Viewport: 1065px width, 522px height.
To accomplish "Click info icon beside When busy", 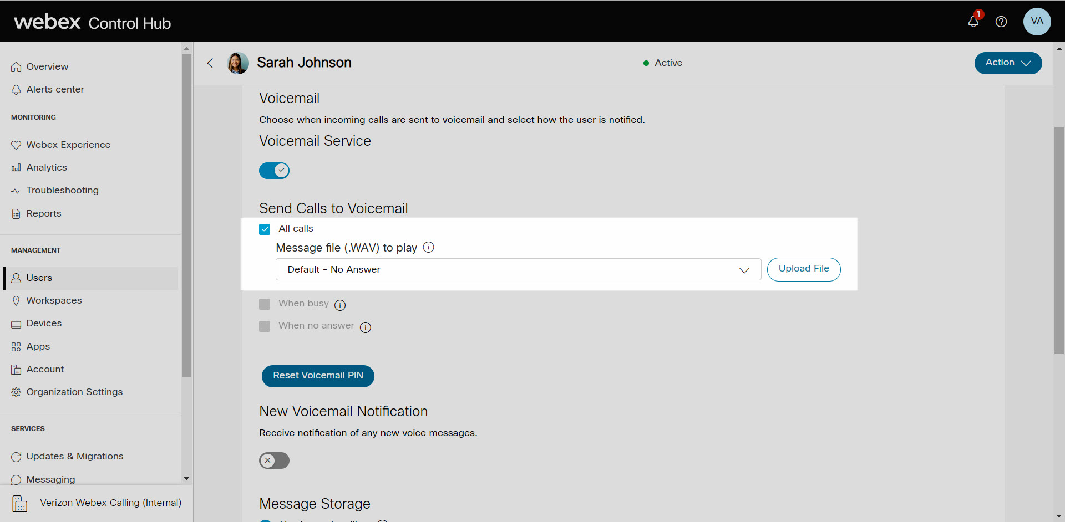I will coord(340,305).
